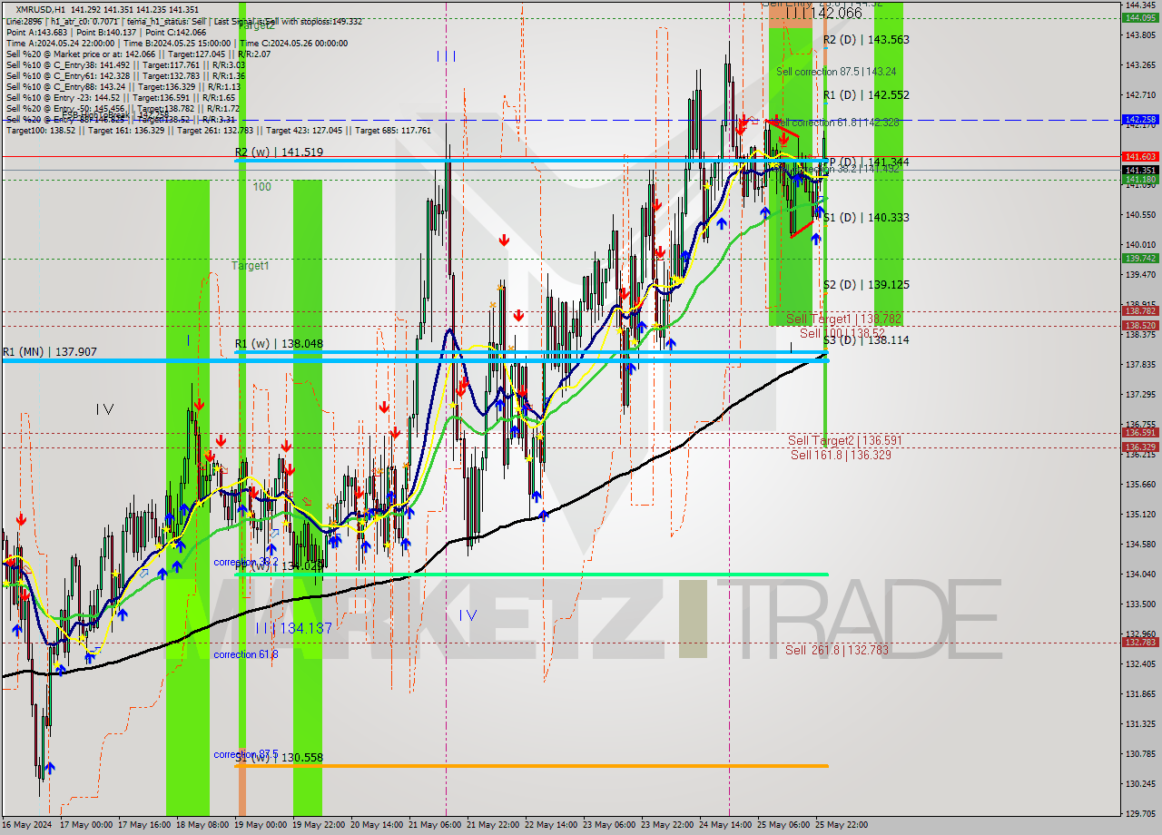Click the 'R1 (D) | 142.552' pivot label

point(866,95)
